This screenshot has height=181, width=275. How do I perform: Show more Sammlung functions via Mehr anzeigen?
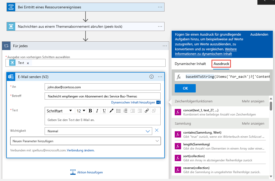pyautogui.click(x=253, y=123)
